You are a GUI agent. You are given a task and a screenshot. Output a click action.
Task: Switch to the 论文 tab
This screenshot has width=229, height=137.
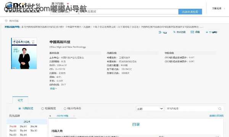tap(20, 100)
